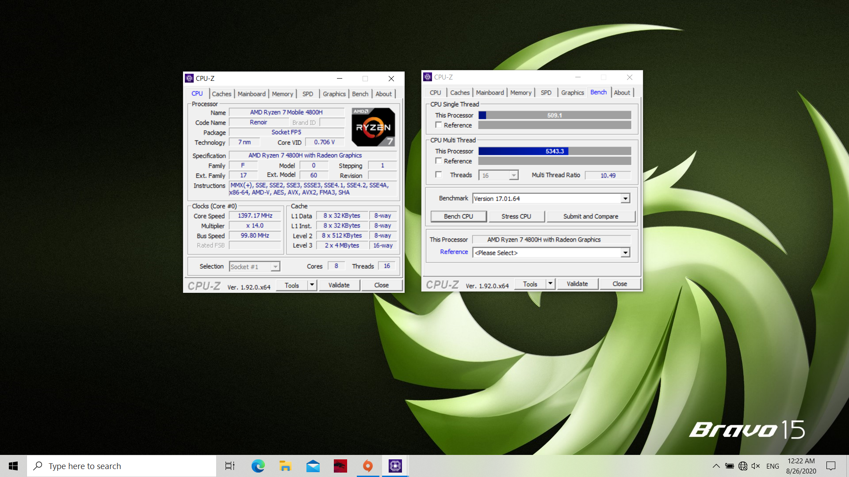Open About tab in left window
This screenshot has height=477, width=849.
384,94
